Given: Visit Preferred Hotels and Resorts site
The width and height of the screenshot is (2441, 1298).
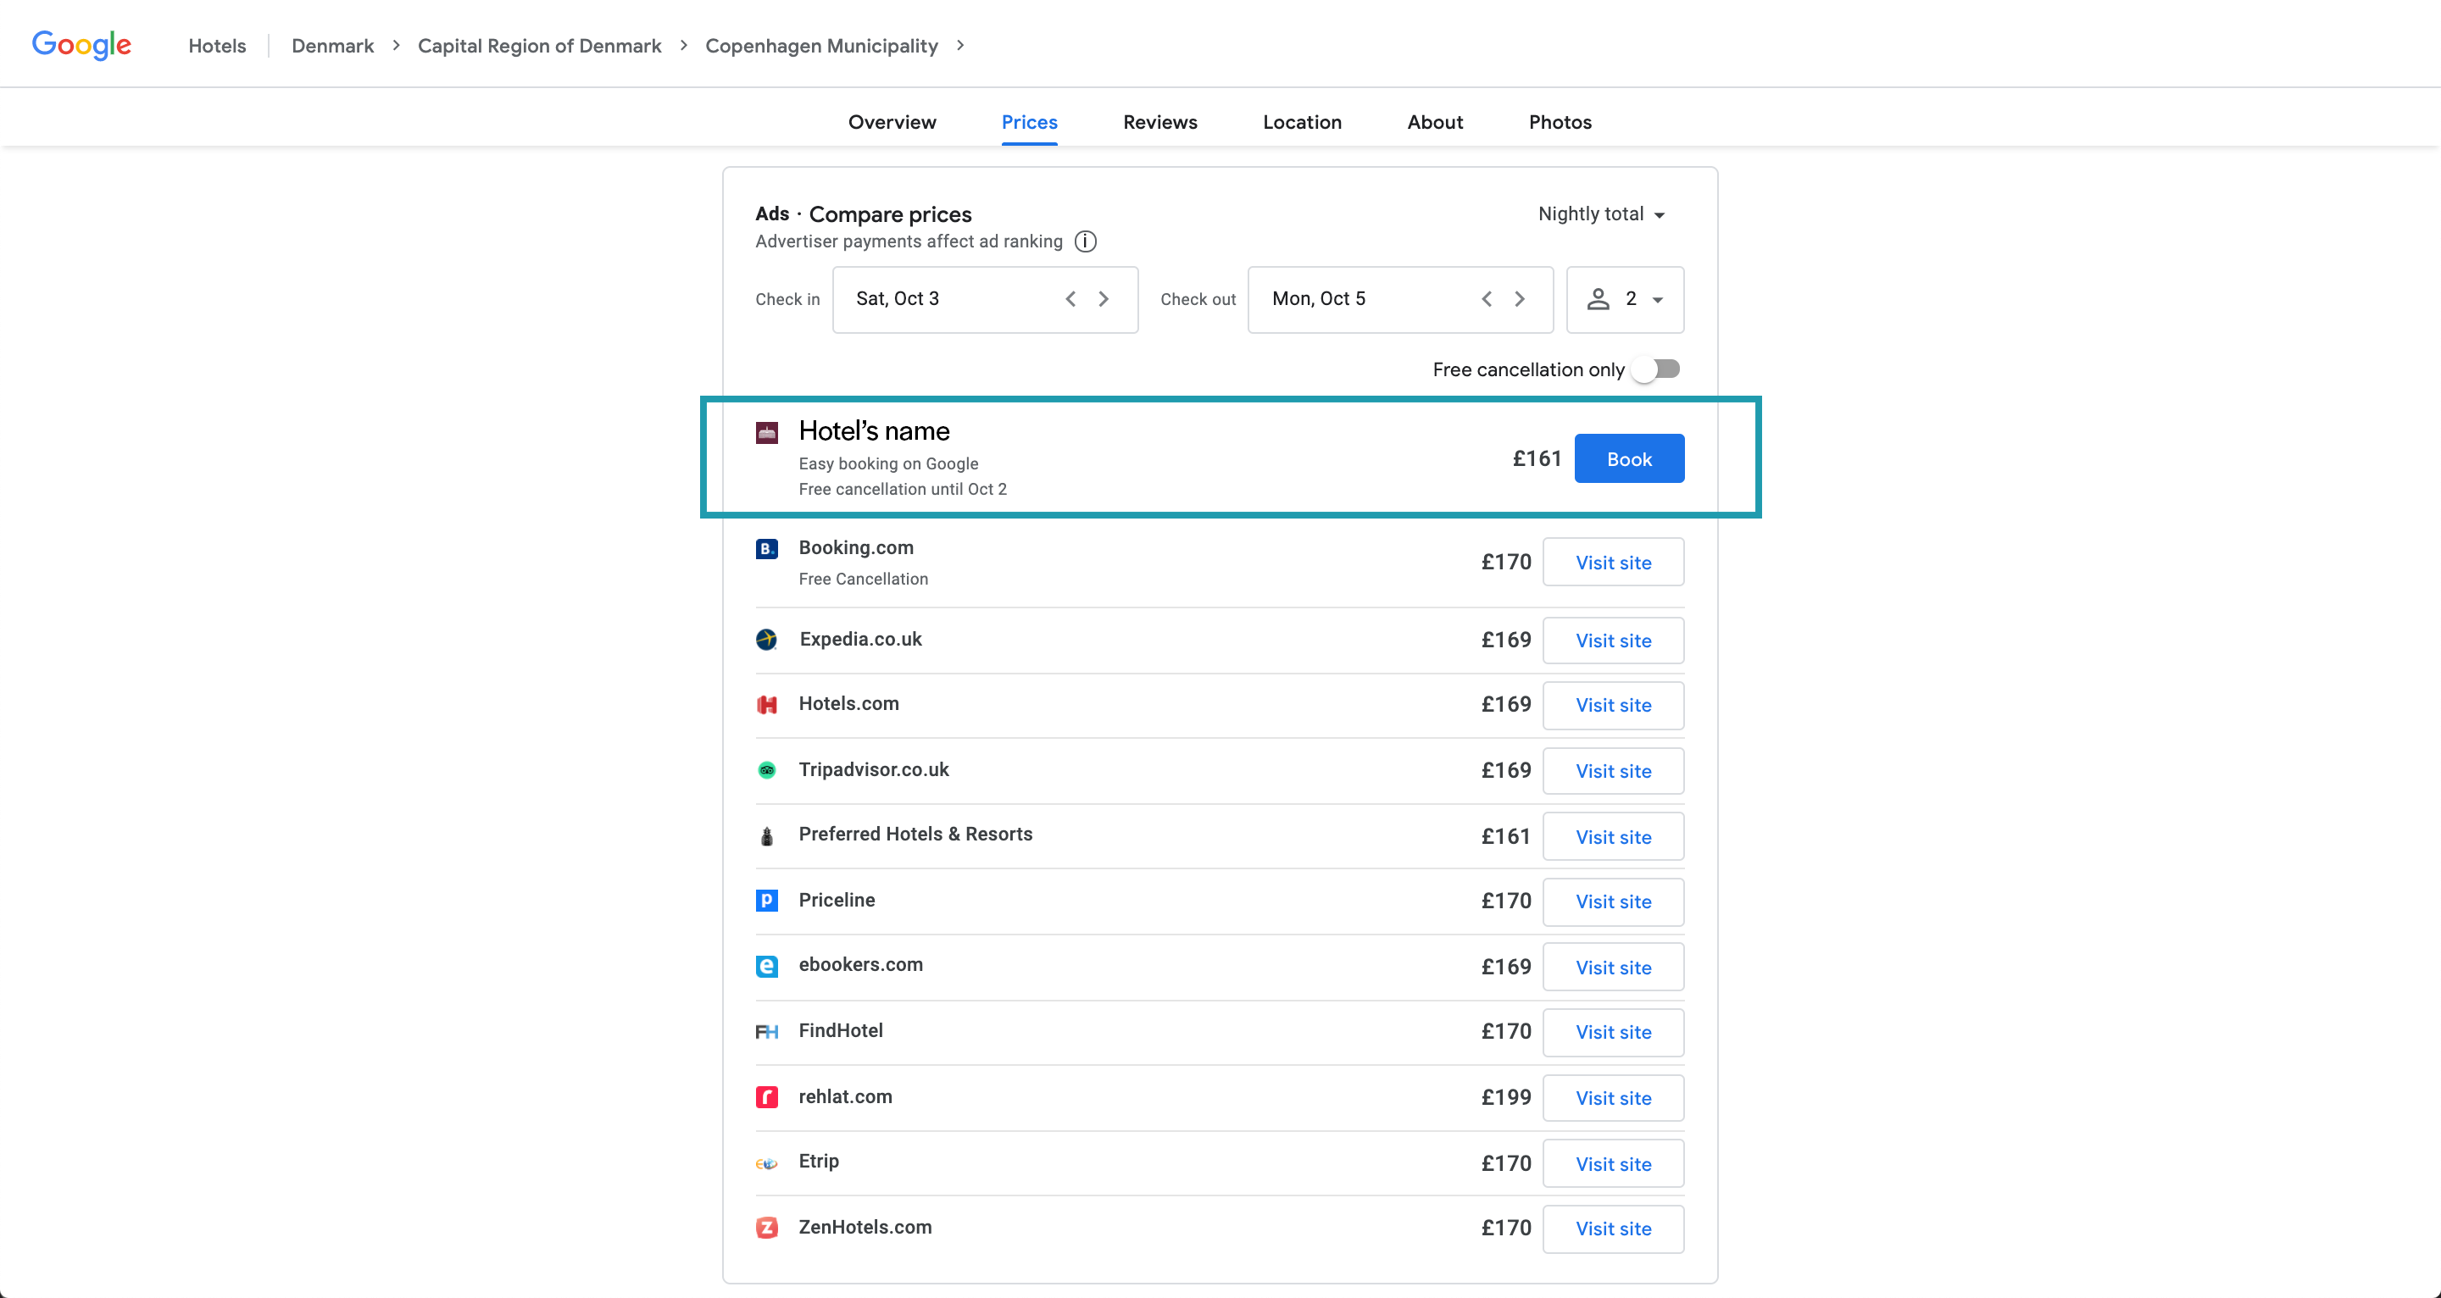Looking at the screenshot, I should [1613, 836].
